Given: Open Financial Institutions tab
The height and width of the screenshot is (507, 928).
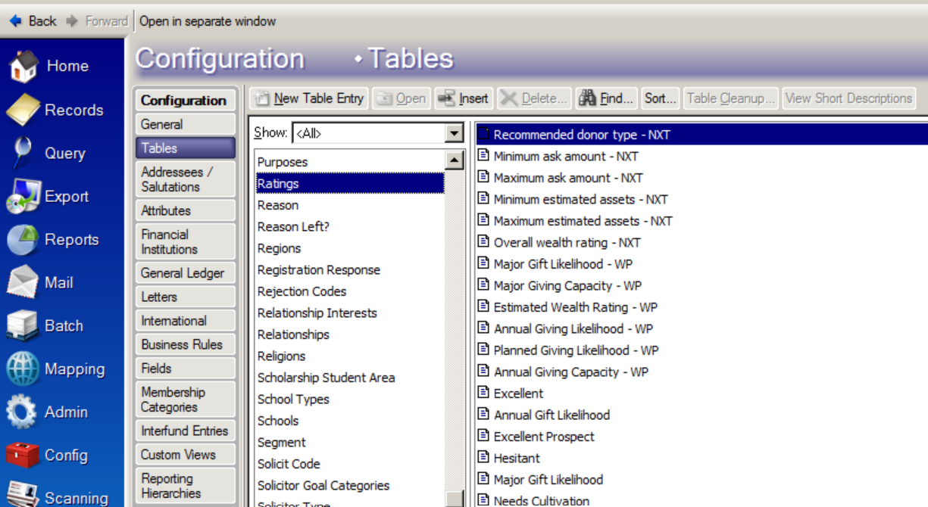Looking at the screenshot, I should point(186,241).
